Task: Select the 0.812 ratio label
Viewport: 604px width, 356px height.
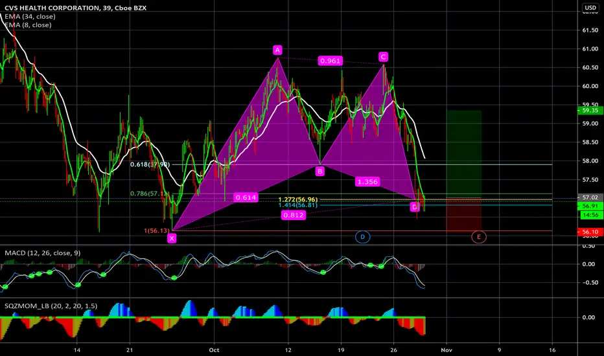Action: [x=294, y=215]
